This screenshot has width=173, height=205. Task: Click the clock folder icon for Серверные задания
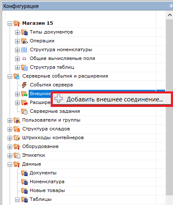(24, 112)
